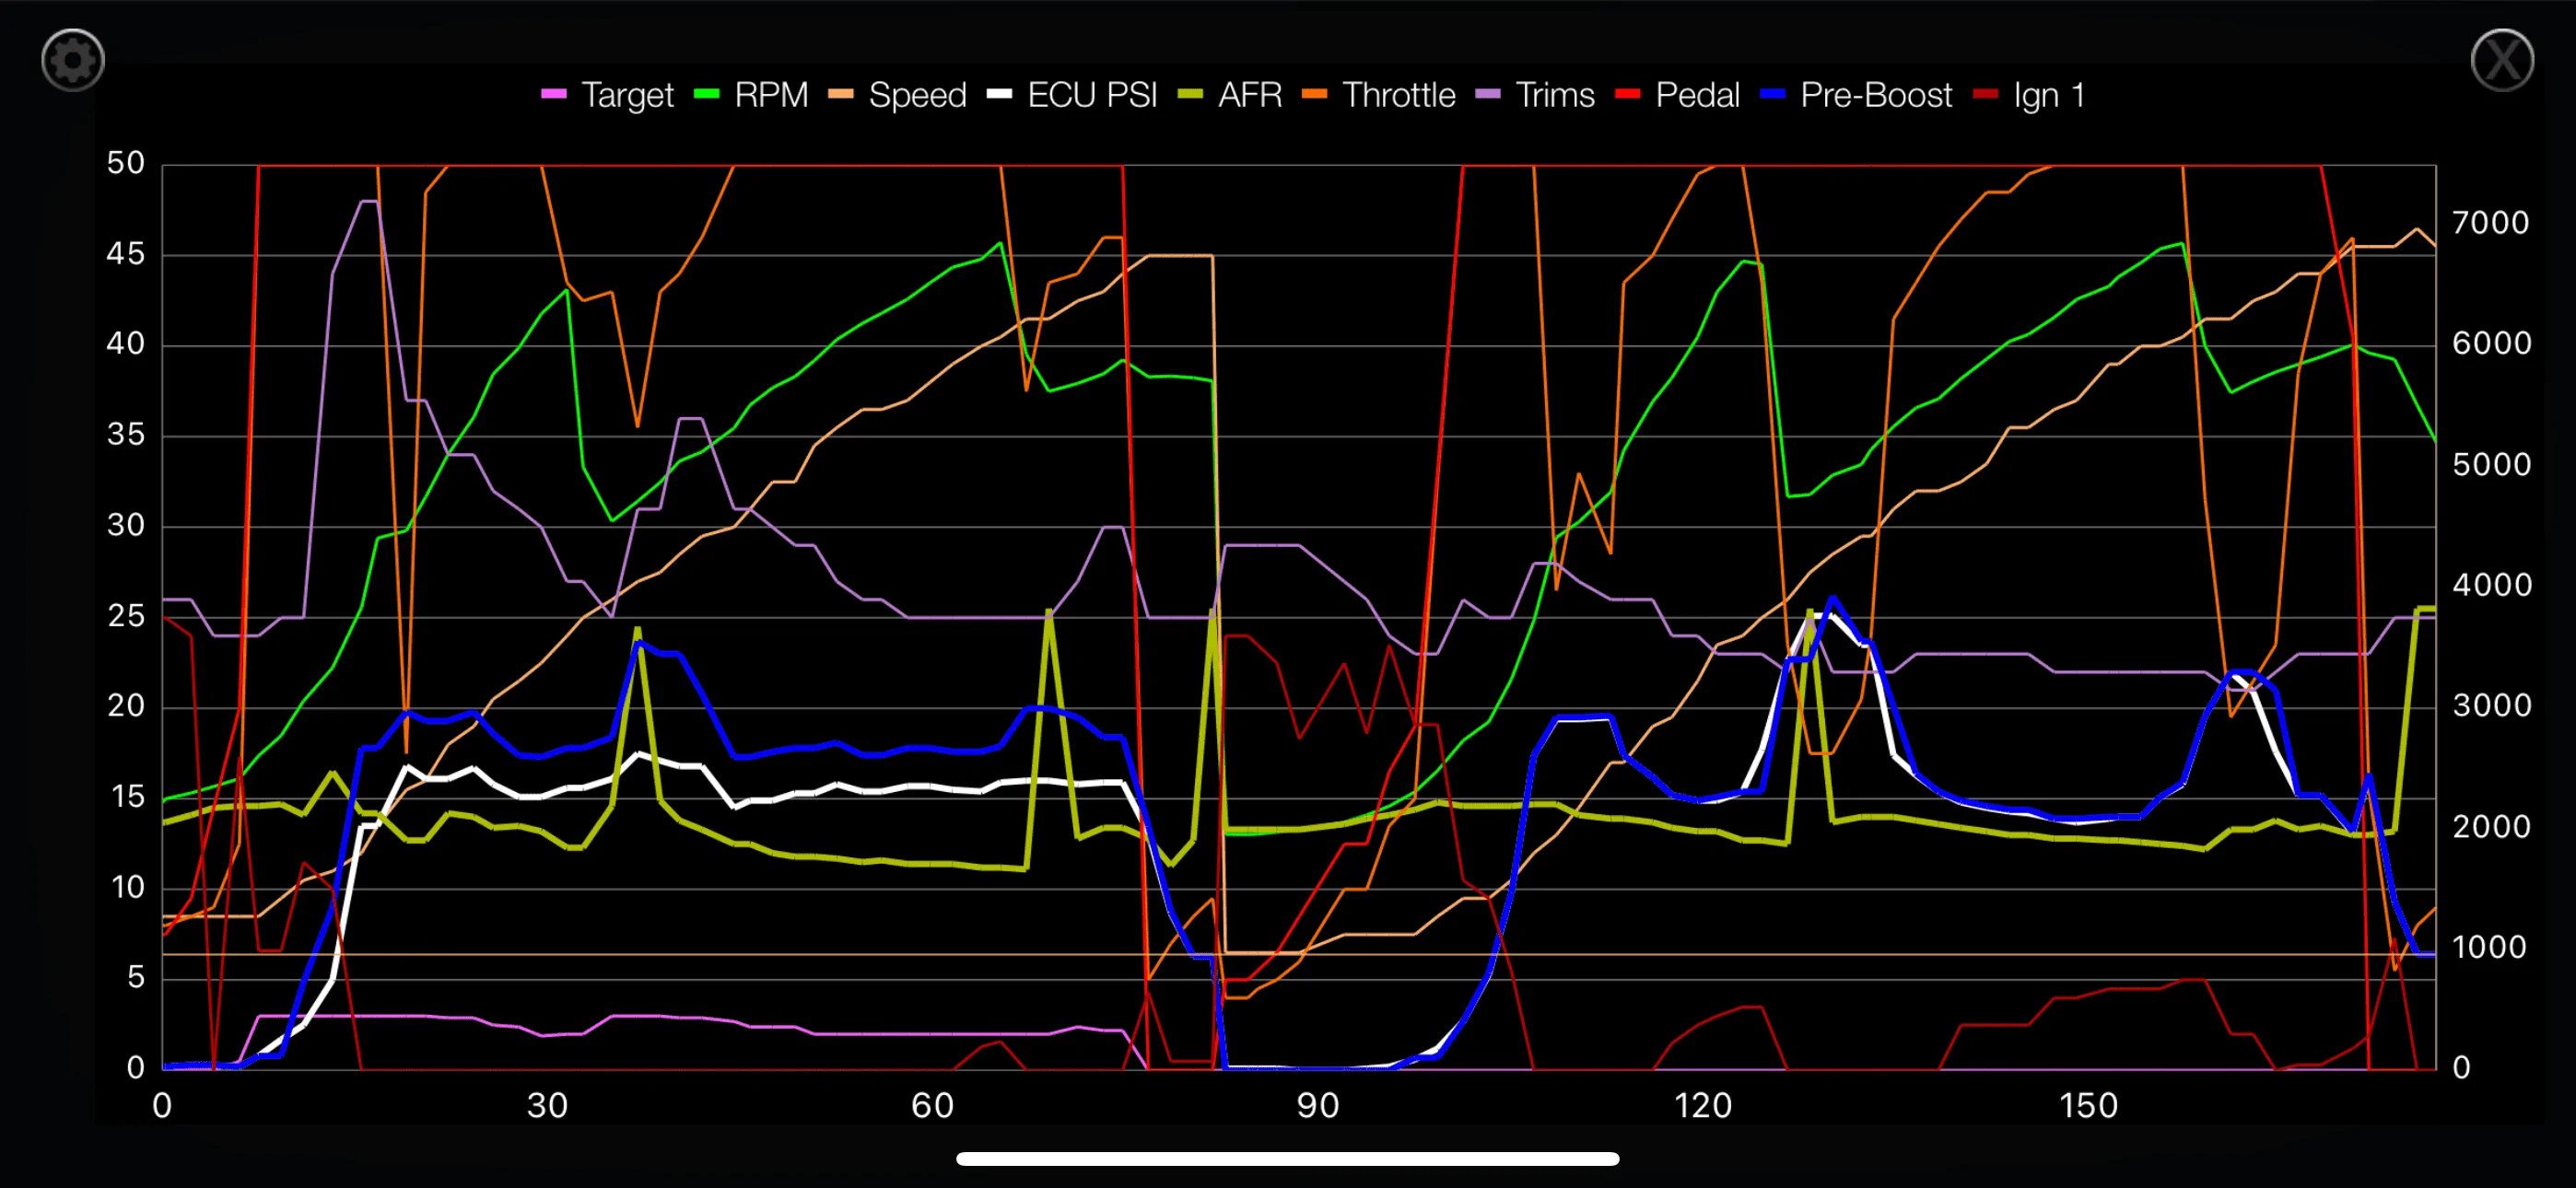Click the 60 time axis label
2576x1188 pixels.
coord(932,1106)
